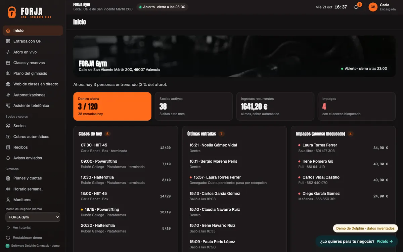Open notifications bell in the top bar
This screenshot has height=252, width=403.
tap(356, 7)
